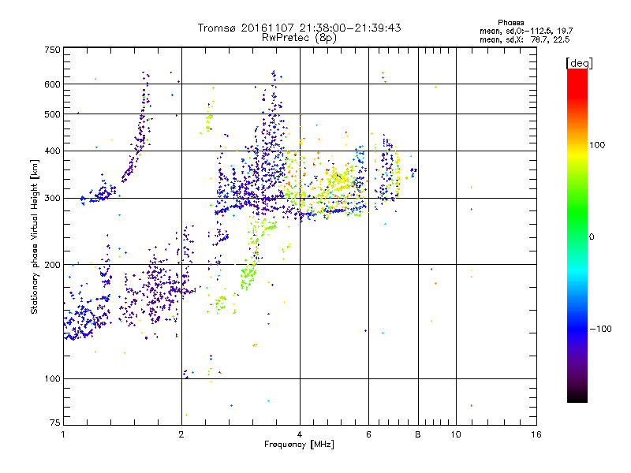631x473 pixels.
Task: Click the '1' x-axis frequency label
Action: pos(63,434)
